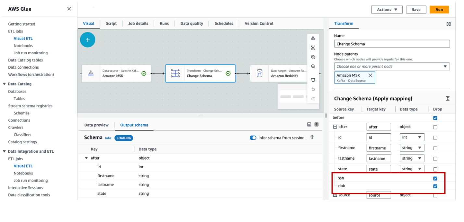Uncheck Drop for the before field
Screen dimensions: 464x222
click(435, 118)
